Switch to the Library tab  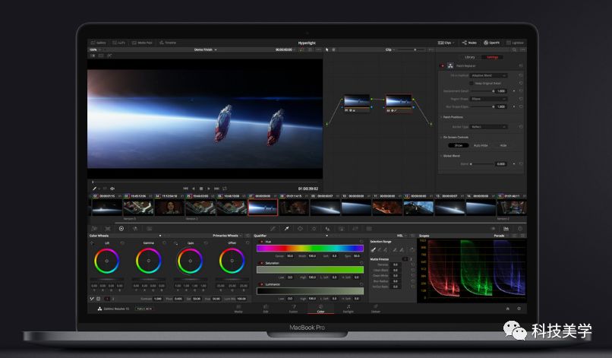coord(470,57)
